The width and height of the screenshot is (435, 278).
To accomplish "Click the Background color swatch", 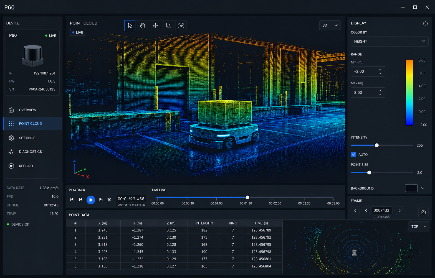I will coord(411,188).
